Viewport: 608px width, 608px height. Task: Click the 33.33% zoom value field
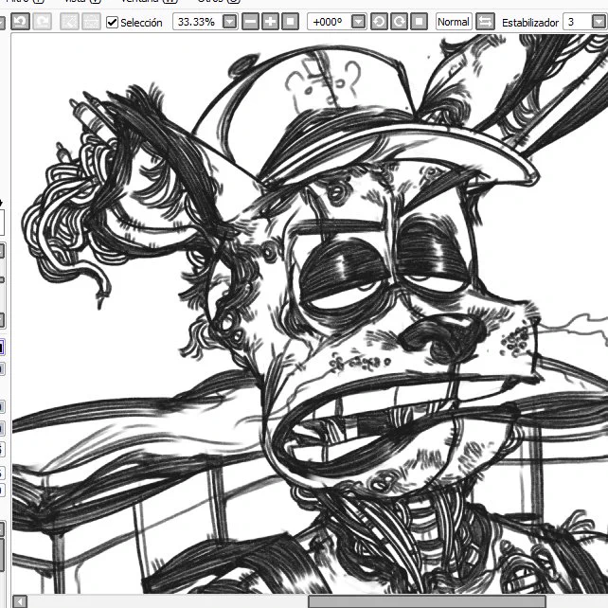point(198,22)
